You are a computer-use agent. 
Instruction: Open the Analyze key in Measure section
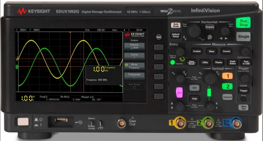[x=197, y=51]
